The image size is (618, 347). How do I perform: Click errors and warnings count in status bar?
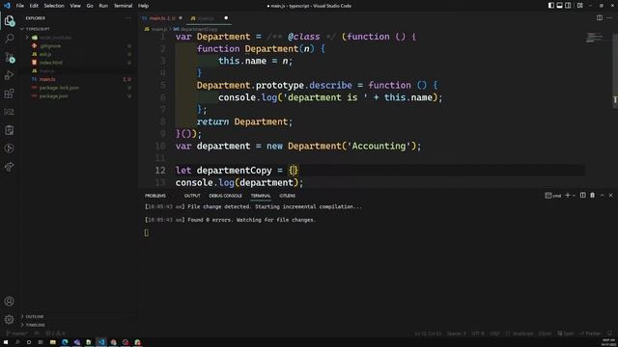tap(55, 334)
